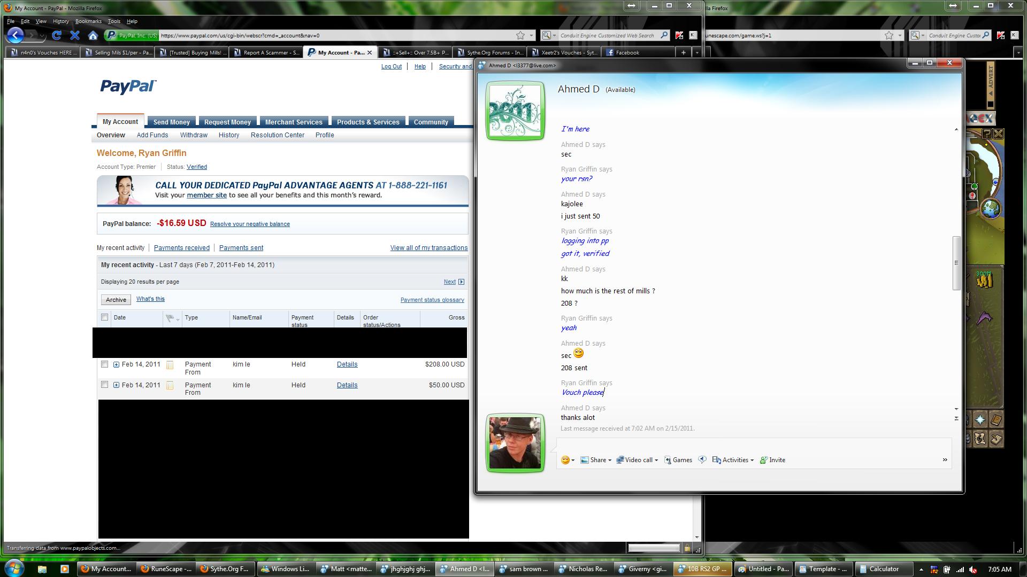Open the address bar history dropdown arrow

531,35
